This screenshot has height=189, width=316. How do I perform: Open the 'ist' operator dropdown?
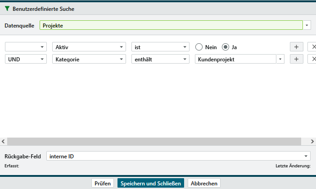[185, 47]
